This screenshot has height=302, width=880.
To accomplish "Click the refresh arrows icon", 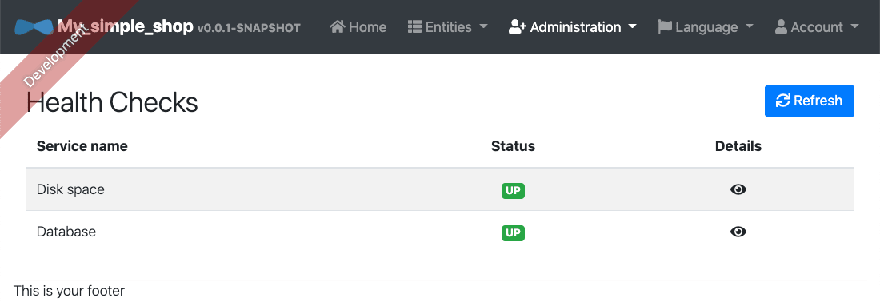I will click(x=783, y=101).
